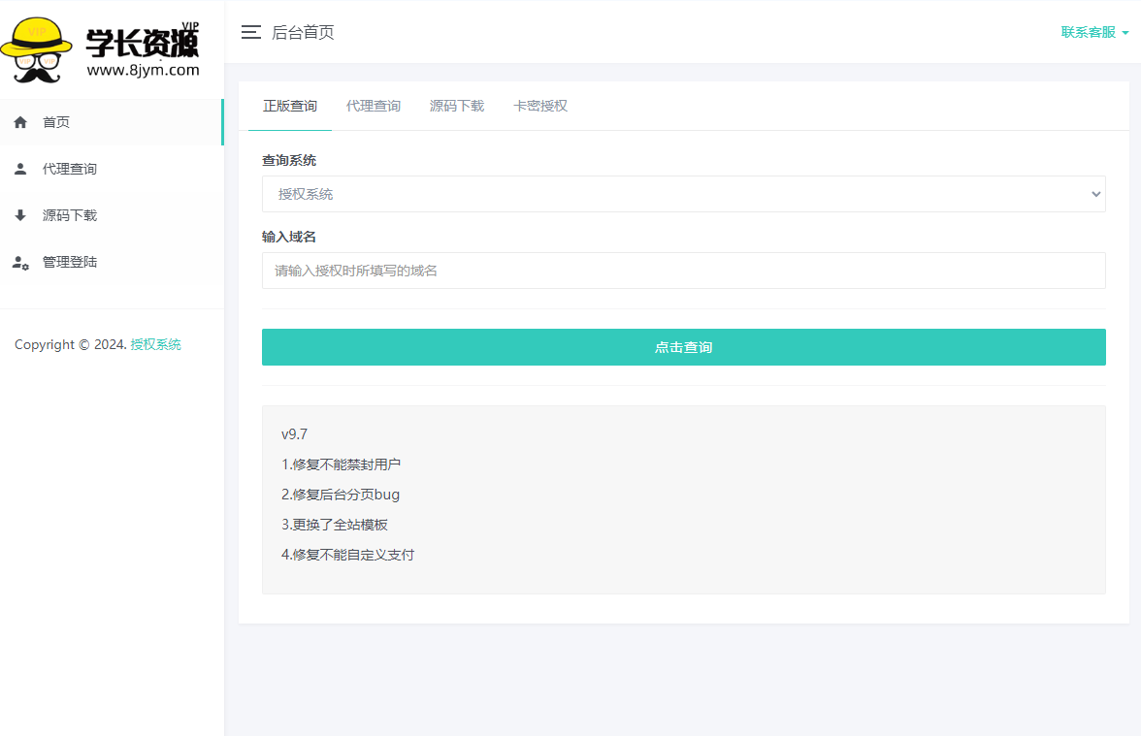Click the home icon in sidebar

(x=20, y=122)
